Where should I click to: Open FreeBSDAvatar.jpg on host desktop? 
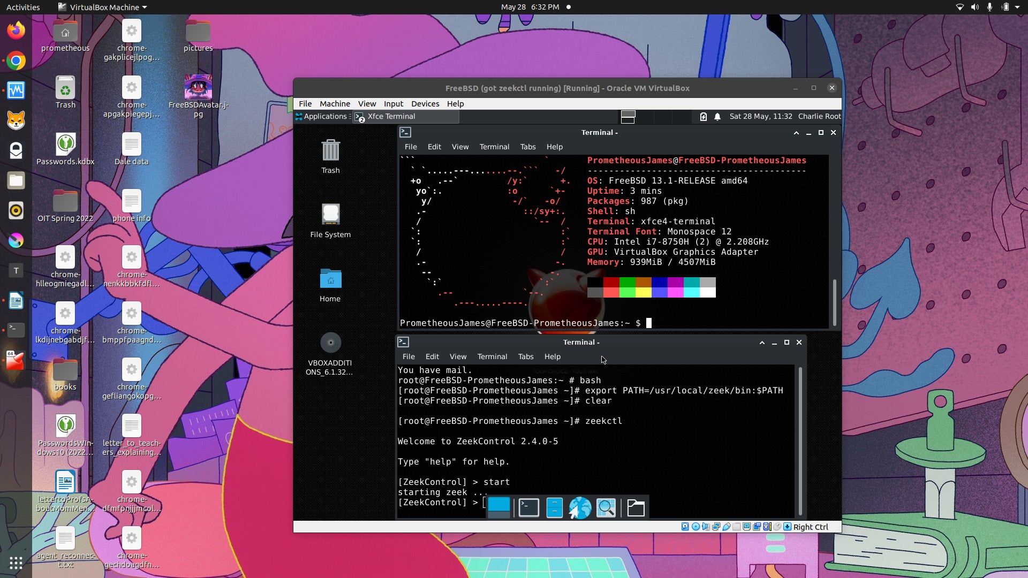[198, 95]
